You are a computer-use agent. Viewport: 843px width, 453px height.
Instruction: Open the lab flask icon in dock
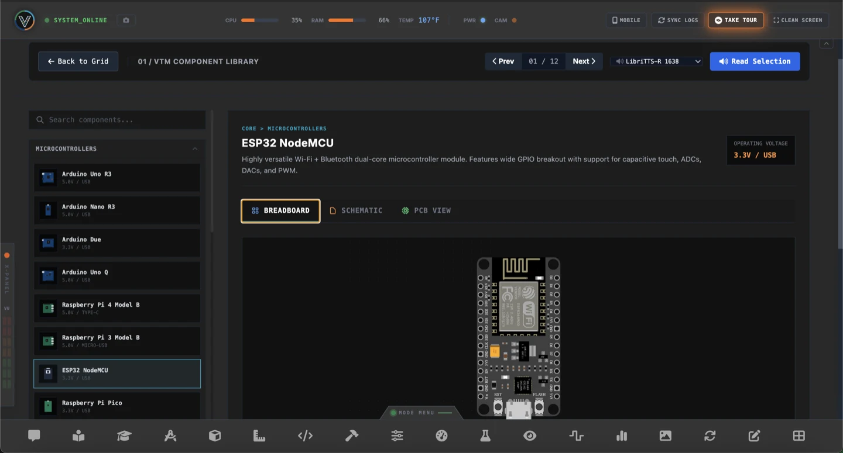click(x=485, y=435)
